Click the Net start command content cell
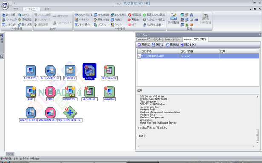262x163 pixels. click(x=199, y=56)
